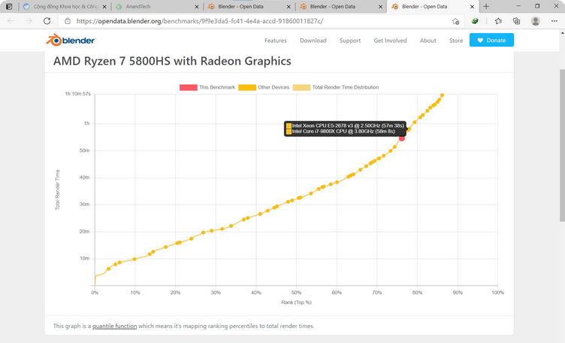Open the Features page in navigation
The image size is (565, 343).
[x=275, y=41]
